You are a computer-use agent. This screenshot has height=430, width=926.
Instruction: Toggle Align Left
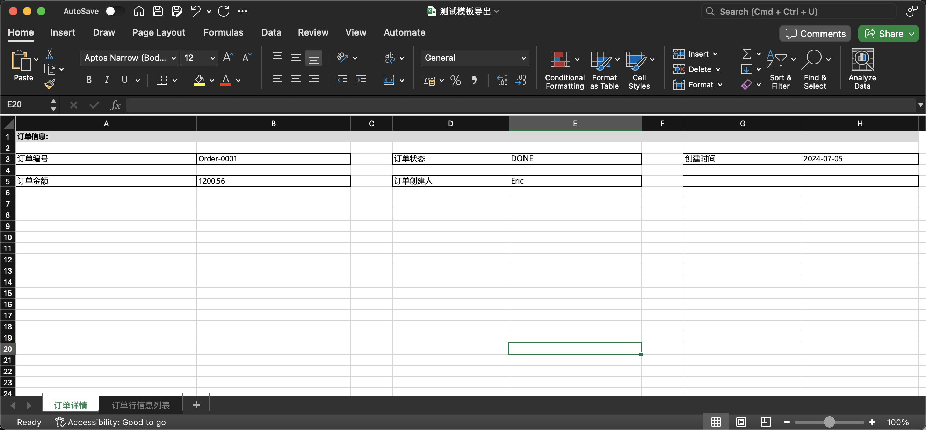pos(277,80)
